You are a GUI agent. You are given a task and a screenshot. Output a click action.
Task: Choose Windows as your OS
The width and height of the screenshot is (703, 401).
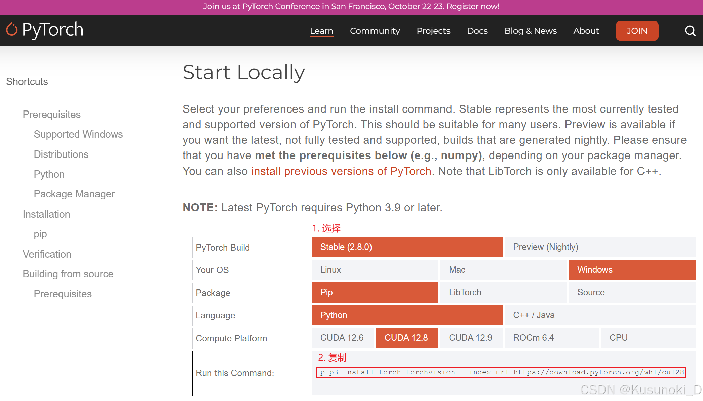point(632,270)
